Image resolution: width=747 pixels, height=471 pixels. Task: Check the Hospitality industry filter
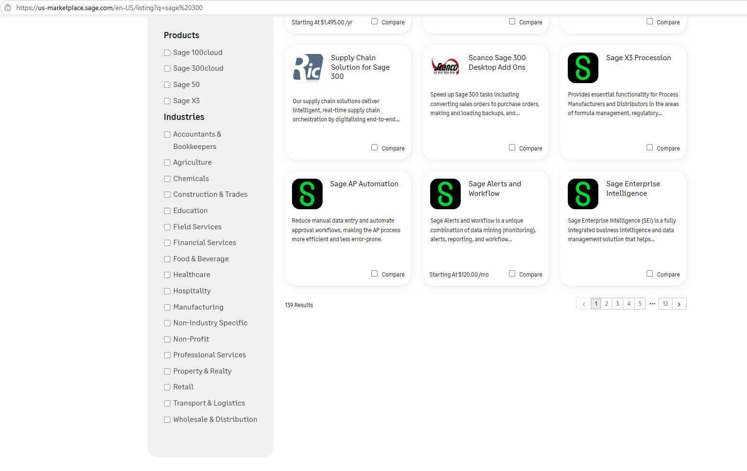167,291
